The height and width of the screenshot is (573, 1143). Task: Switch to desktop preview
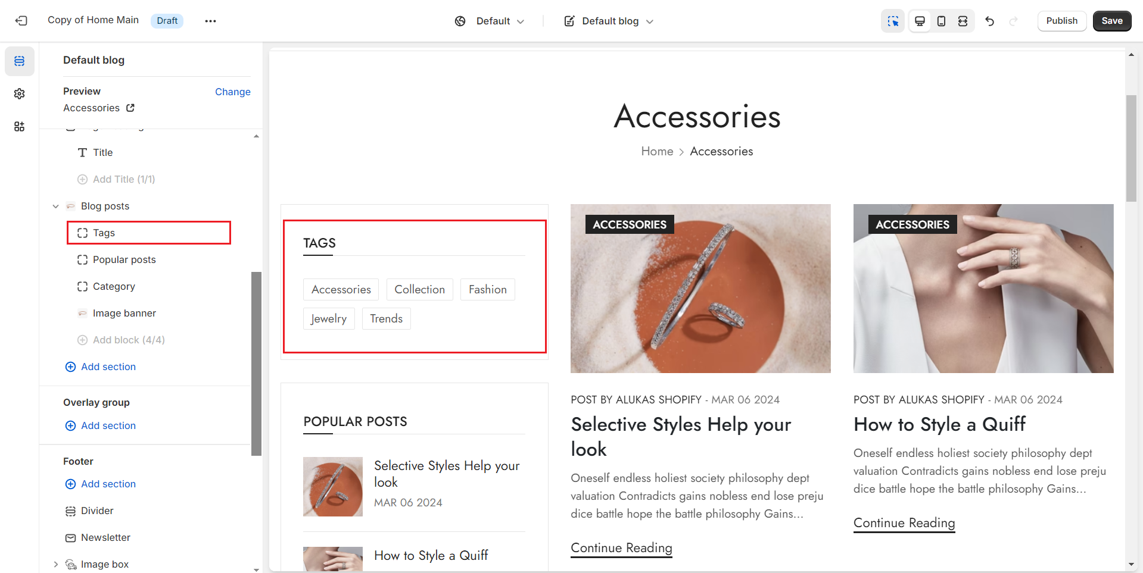pos(920,21)
